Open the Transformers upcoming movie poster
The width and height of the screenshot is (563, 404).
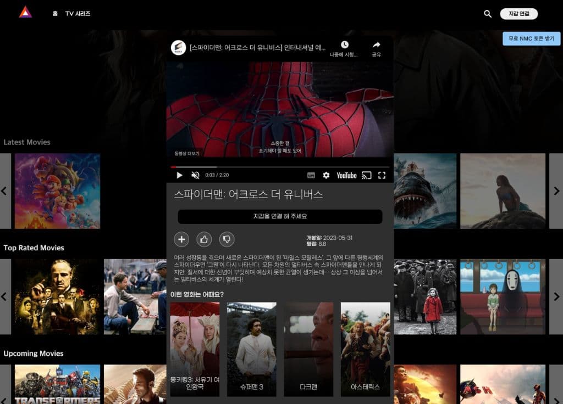pos(57,384)
